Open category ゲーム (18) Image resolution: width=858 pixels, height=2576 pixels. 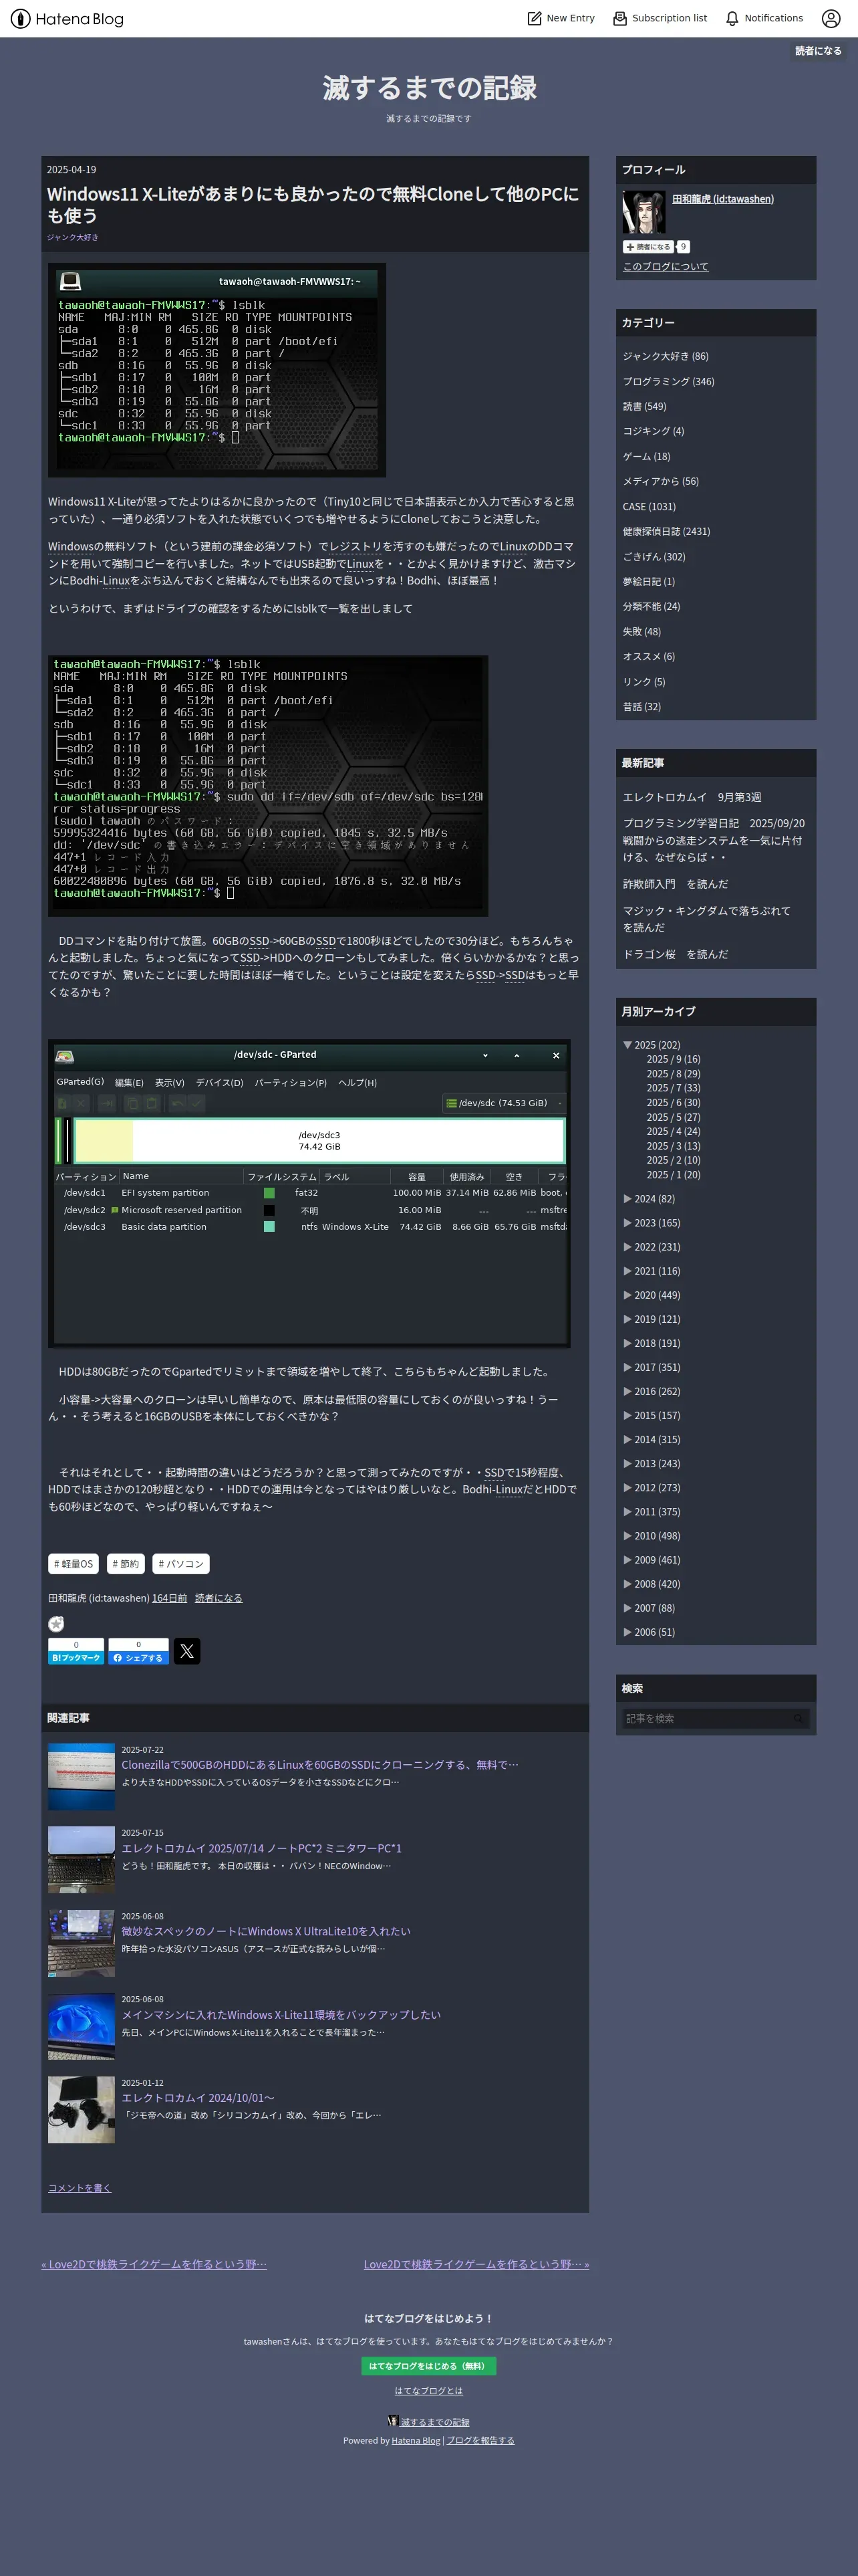pyautogui.click(x=646, y=456)
